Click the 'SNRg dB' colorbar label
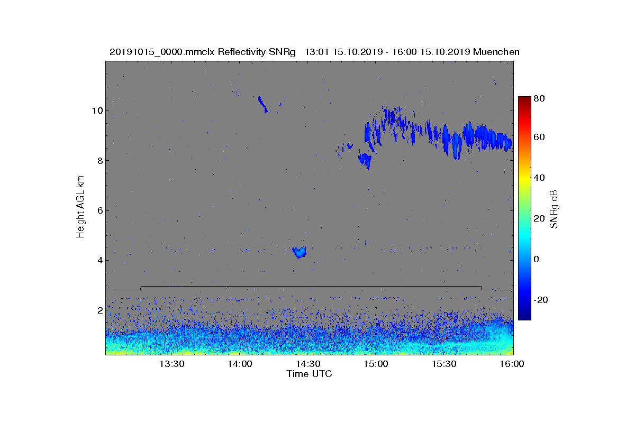 pyautogui.click(x=554, y=209)
